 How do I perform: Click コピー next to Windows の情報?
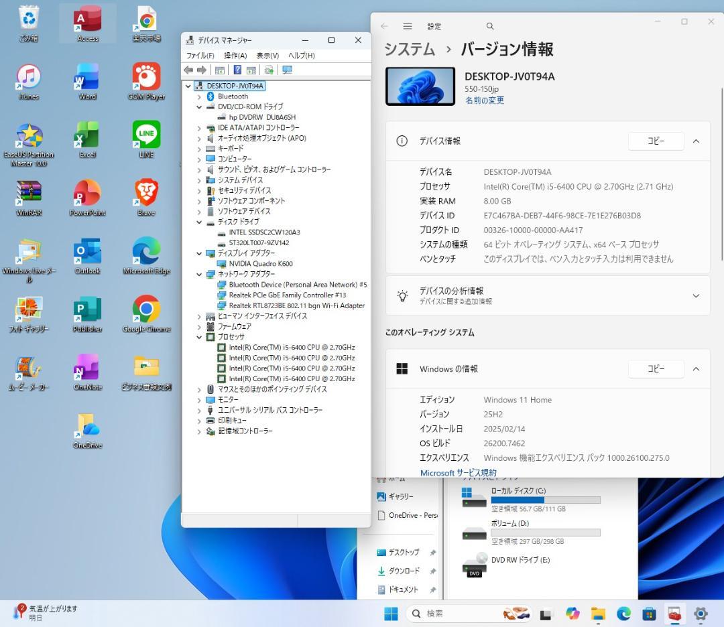(x=655, y=368)
